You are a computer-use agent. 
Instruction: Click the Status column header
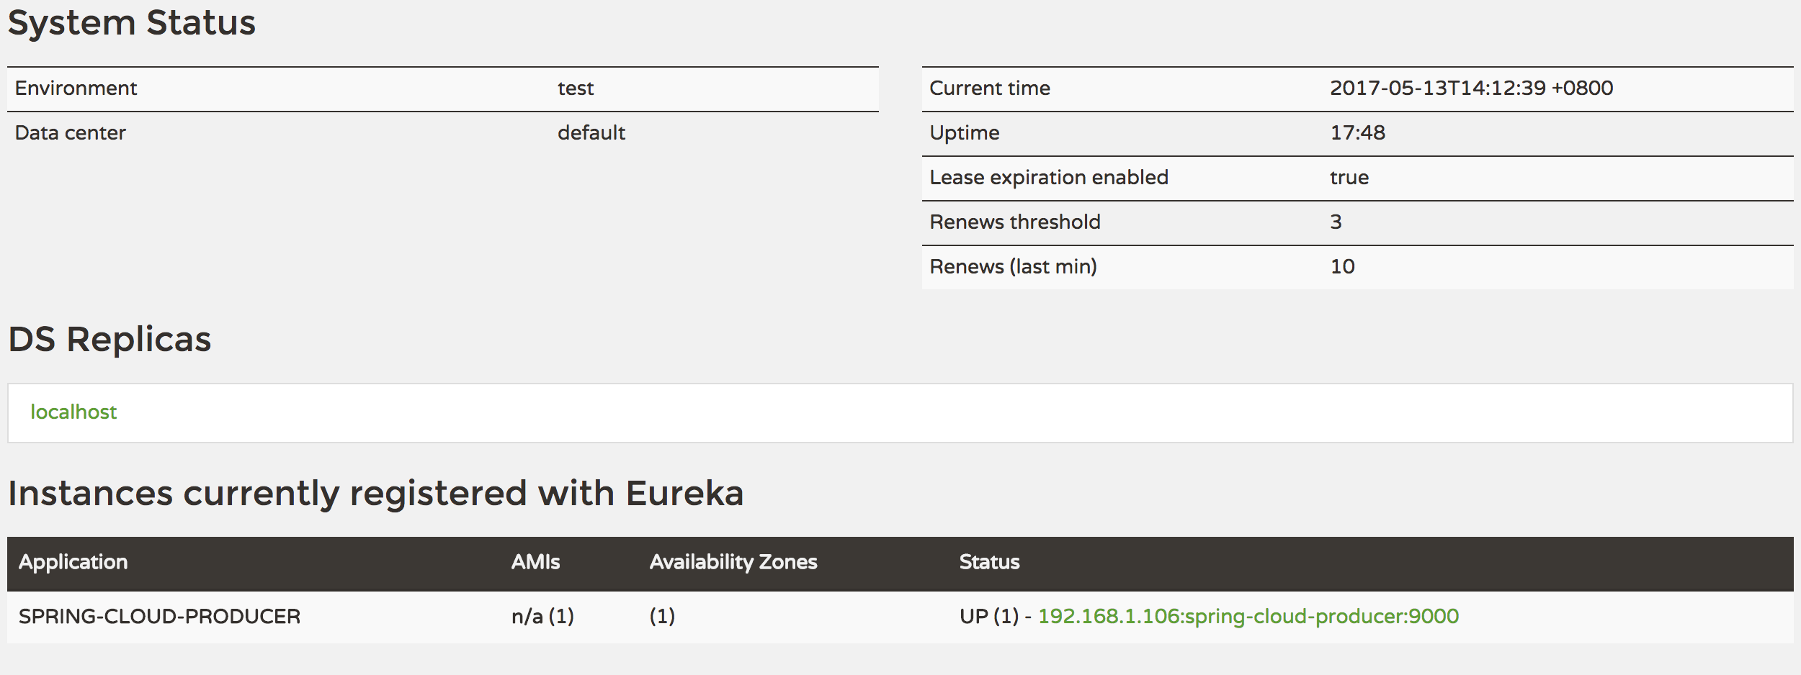coord(989,562)
